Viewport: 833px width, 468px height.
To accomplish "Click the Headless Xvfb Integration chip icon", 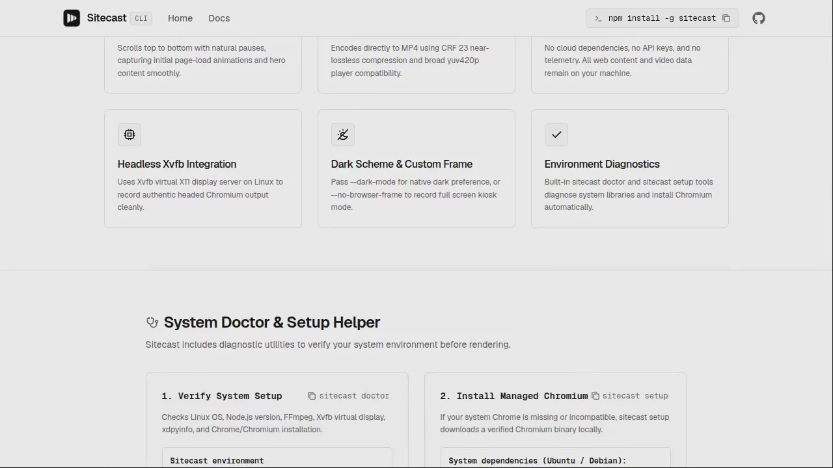I will [x=130, y=135].
